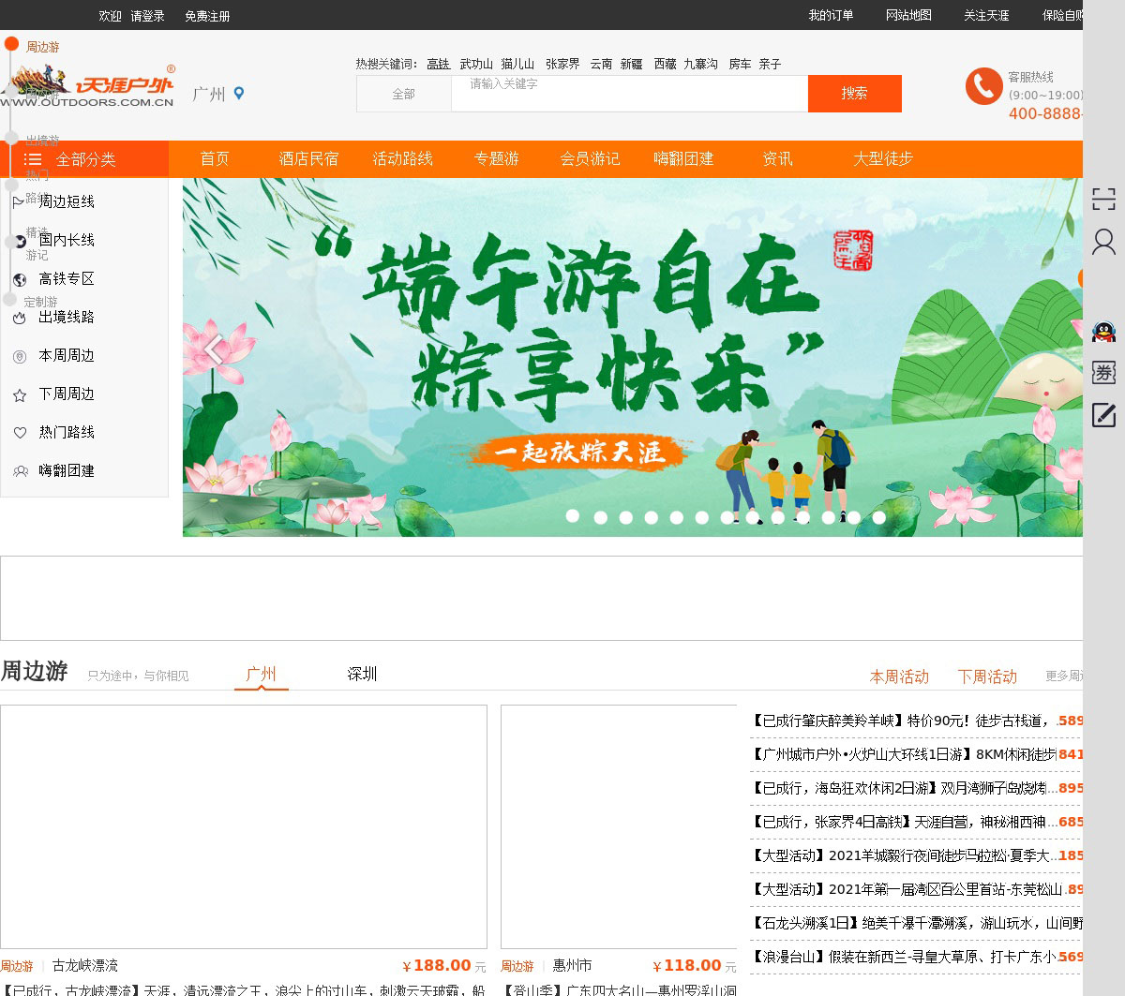Open the 广州 city selector

point(209,94)
